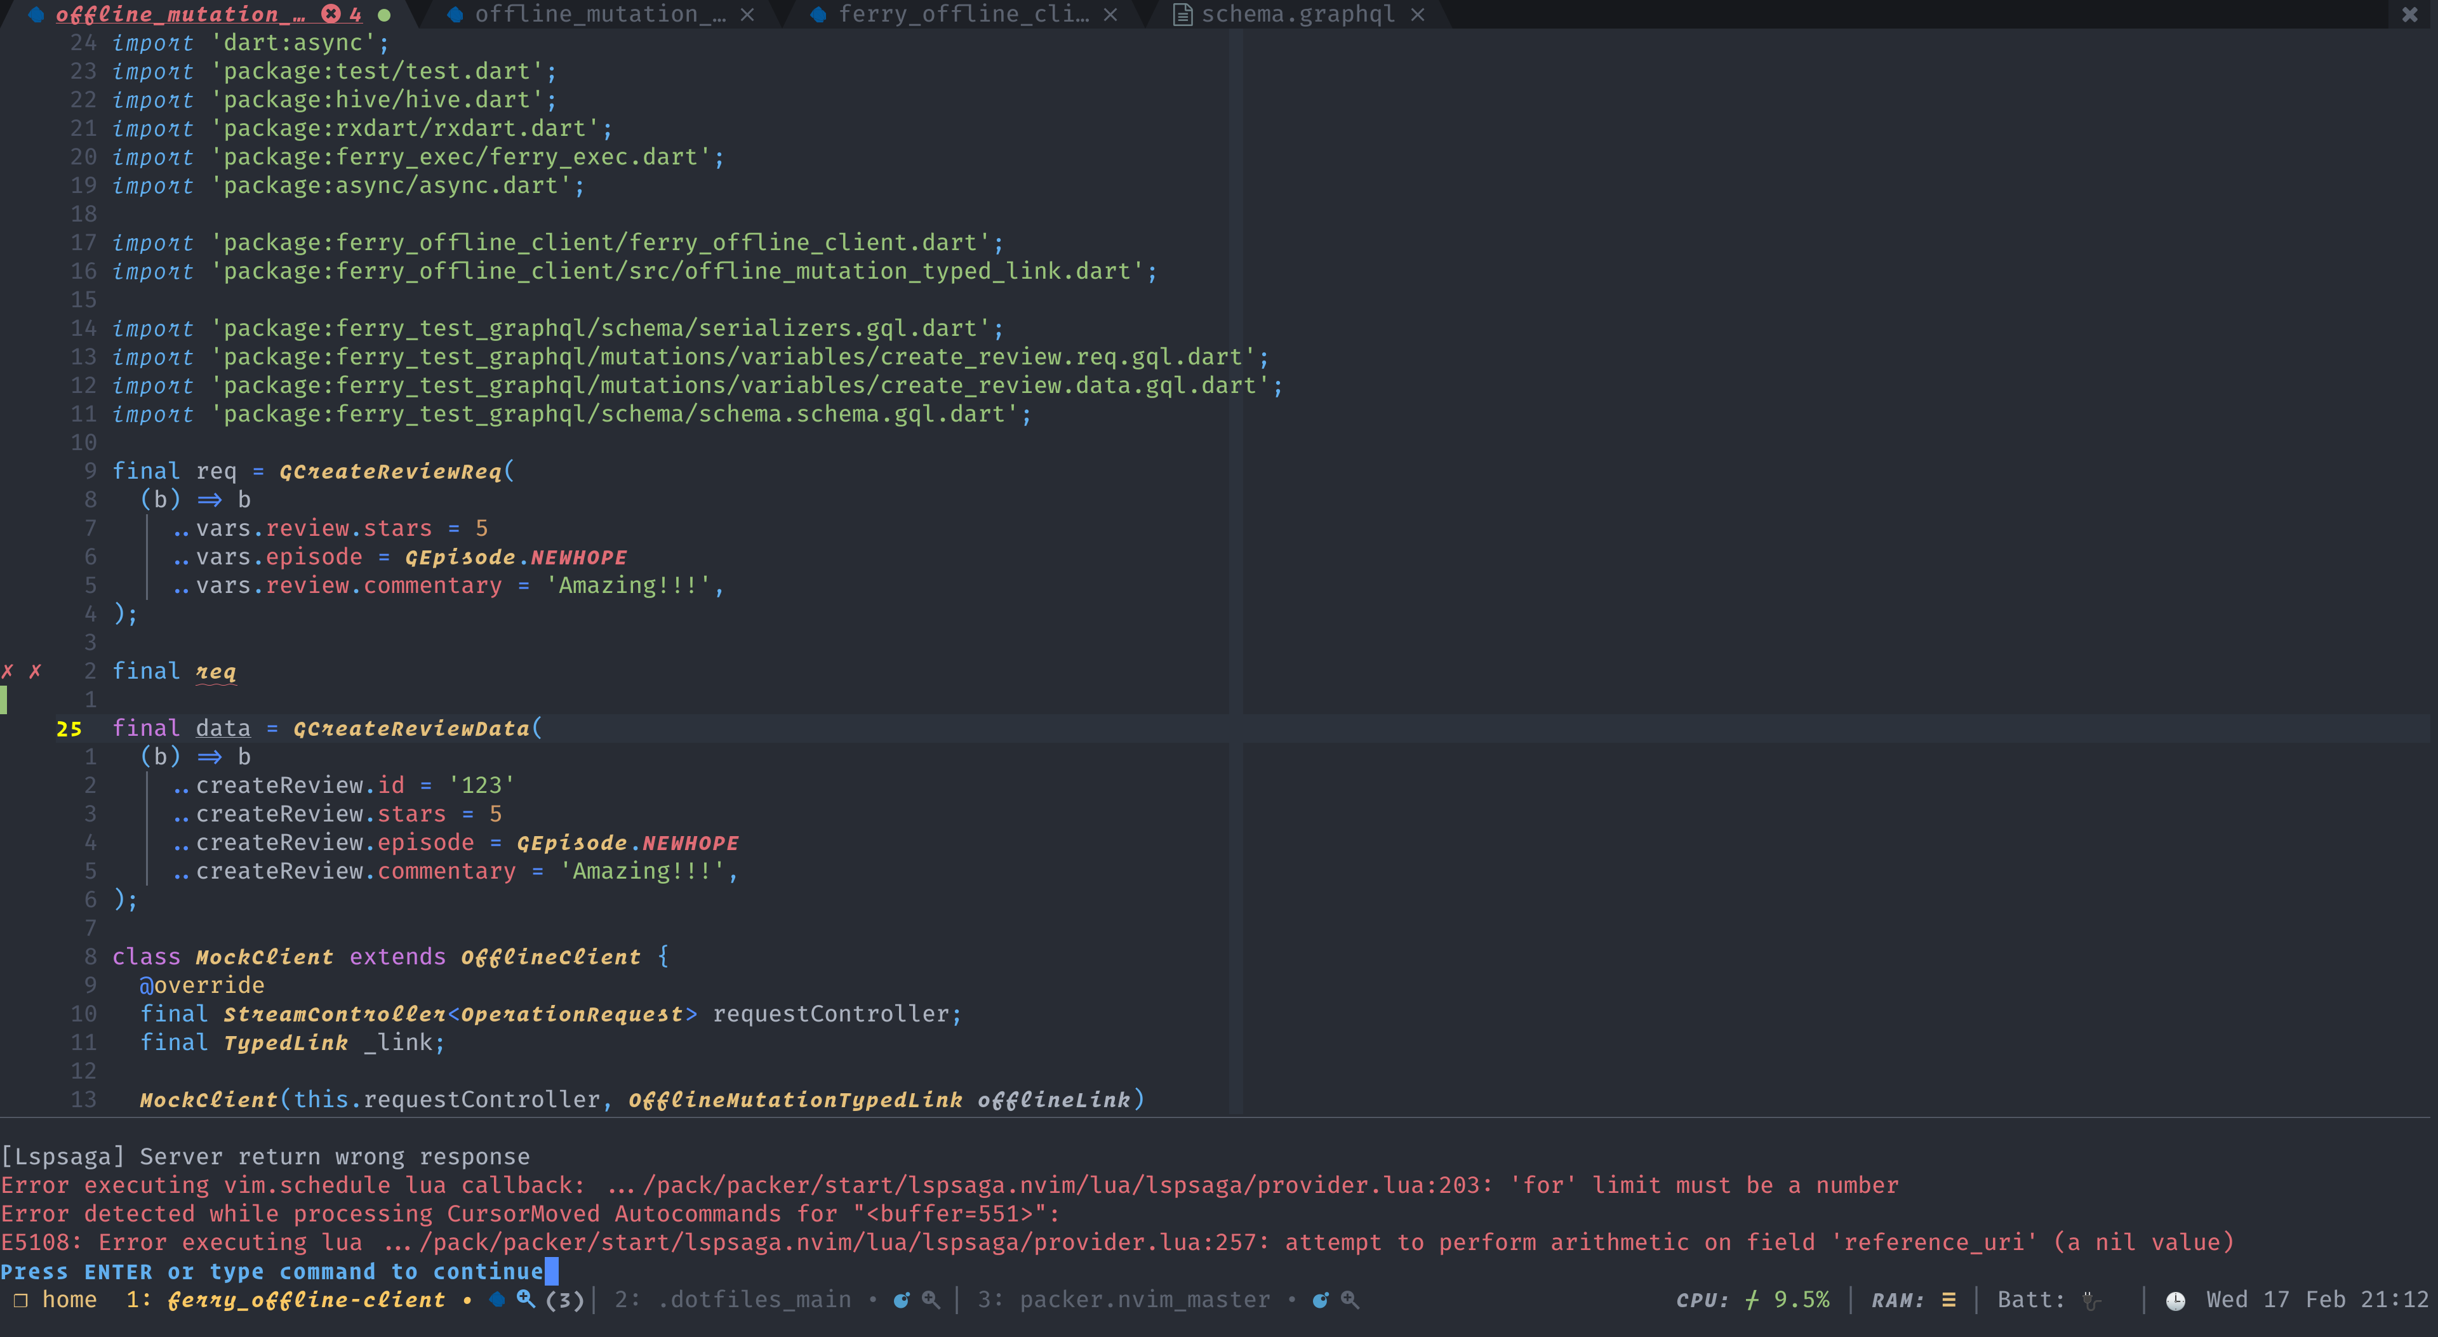Open the schema.graphql tab
The width and height of the screenshot is (2438, 1337).
coord(1298,14)
